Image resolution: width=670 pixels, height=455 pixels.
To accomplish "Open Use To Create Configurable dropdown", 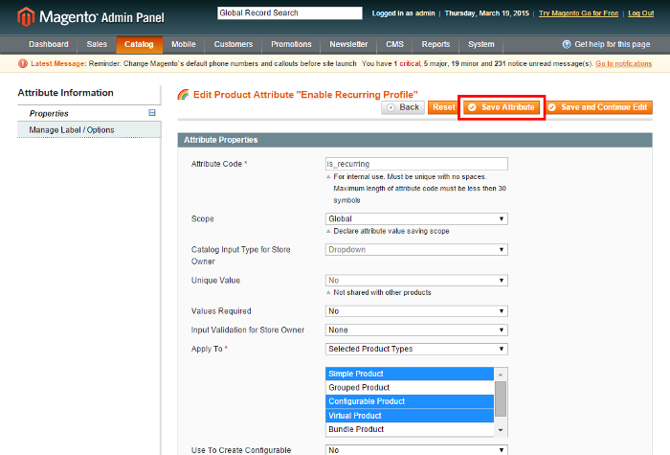I will point(416,450).
